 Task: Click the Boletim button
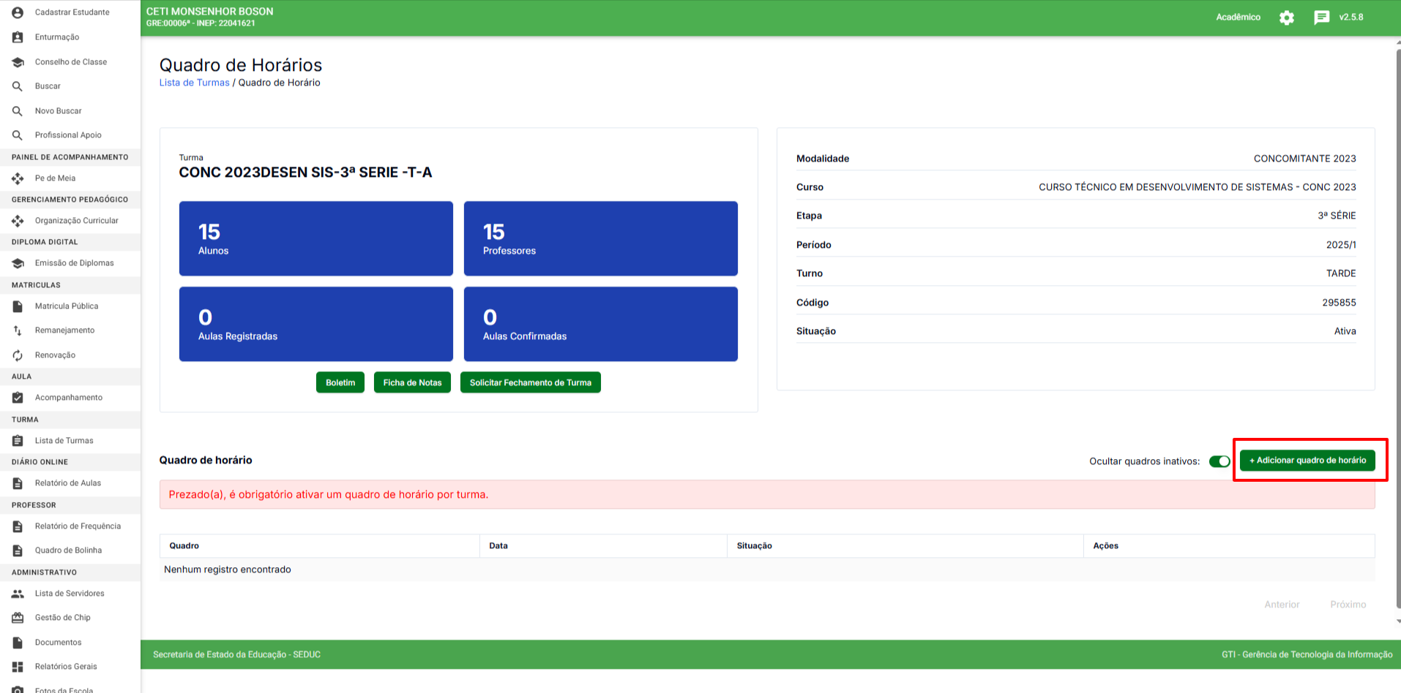[x=340, y=382]
